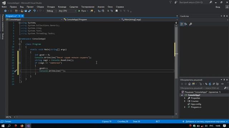Open the Файл menu
Viewport: 229px width, 128px height.
[x=4, y=7]
